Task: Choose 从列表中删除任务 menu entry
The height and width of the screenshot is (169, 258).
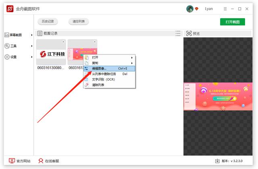Action: [x=109, y=74]
